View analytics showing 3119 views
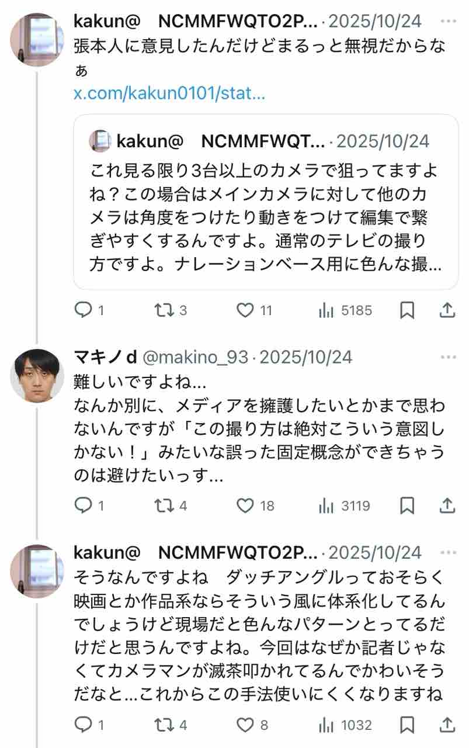The width and height of the screenshot is (469, 748). (x=345, y=505)
